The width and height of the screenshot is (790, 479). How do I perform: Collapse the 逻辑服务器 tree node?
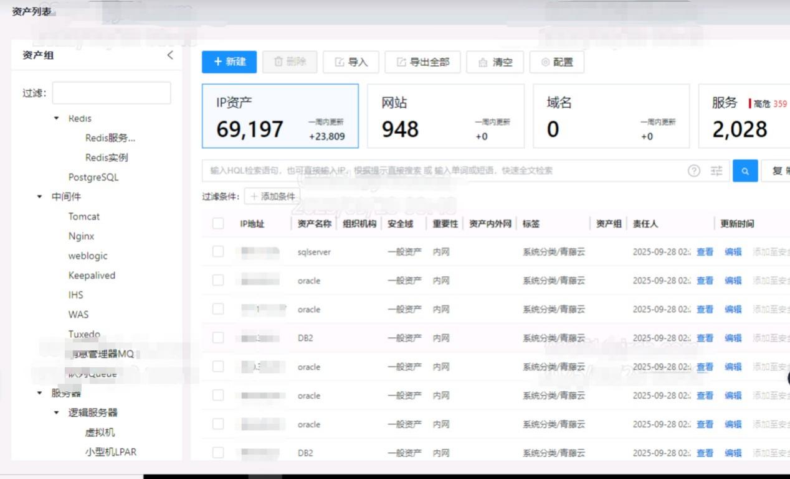57,412
